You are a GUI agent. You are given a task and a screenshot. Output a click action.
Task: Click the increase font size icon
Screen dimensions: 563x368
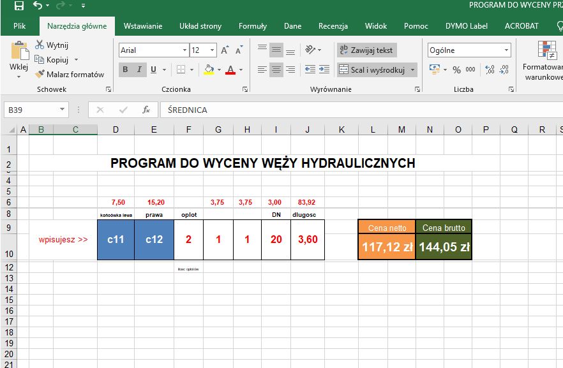(225, 50)
